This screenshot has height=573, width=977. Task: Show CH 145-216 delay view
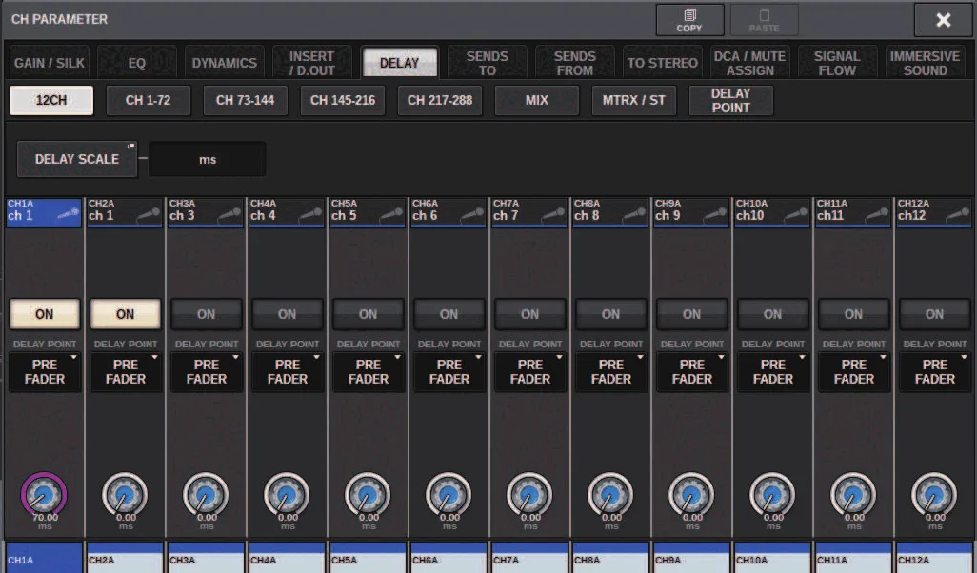(x=343, y=100)
